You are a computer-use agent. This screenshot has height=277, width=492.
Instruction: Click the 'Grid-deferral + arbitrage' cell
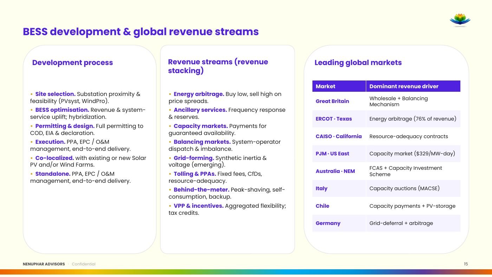(413, 223)
